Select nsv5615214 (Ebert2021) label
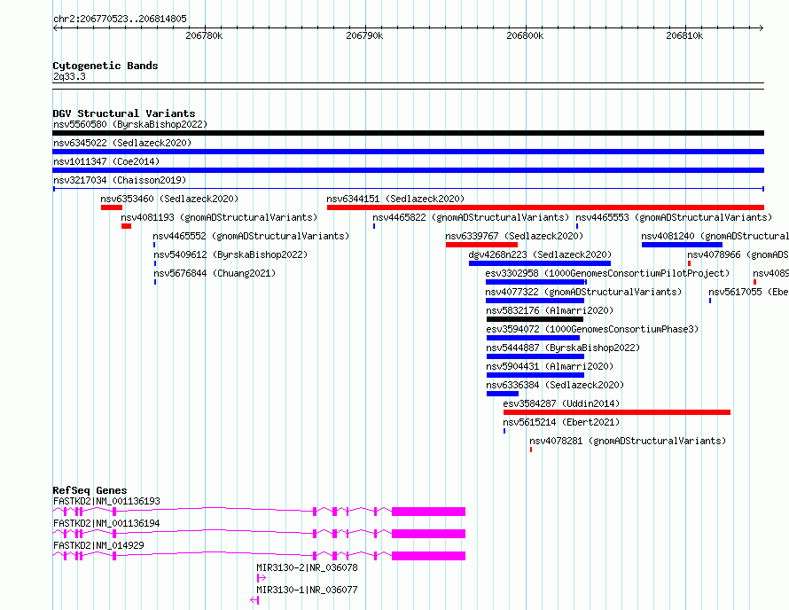Screen dimensions: 789x610 pos(561,422)
